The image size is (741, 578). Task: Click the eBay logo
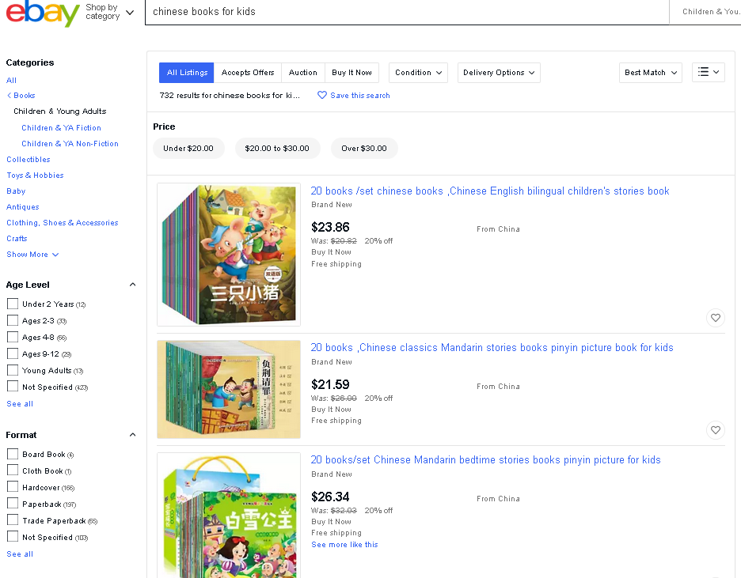(x=42, y=14)
